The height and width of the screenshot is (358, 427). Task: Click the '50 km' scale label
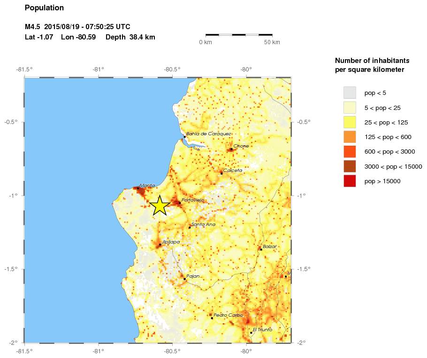coord(272,42)
